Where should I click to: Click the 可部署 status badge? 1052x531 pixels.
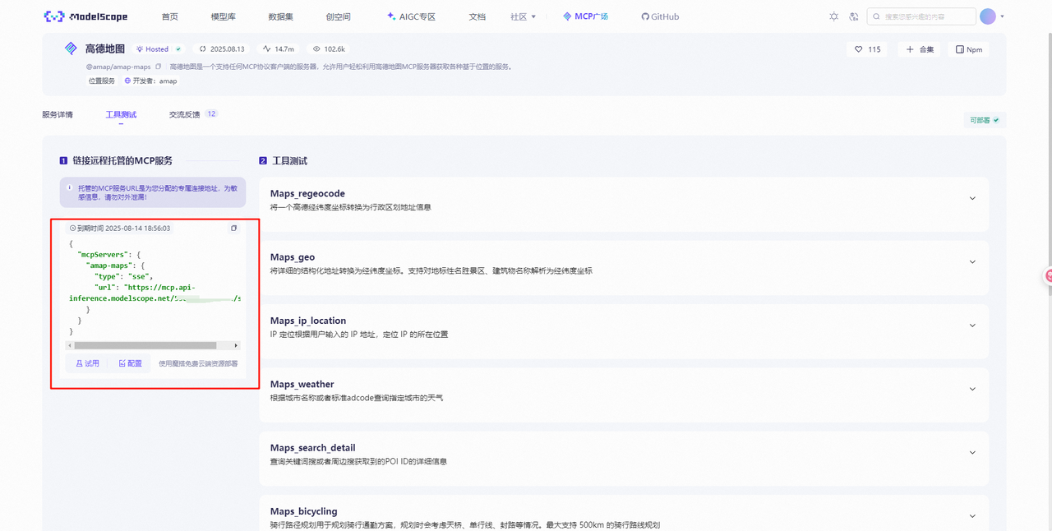point(984,120)
